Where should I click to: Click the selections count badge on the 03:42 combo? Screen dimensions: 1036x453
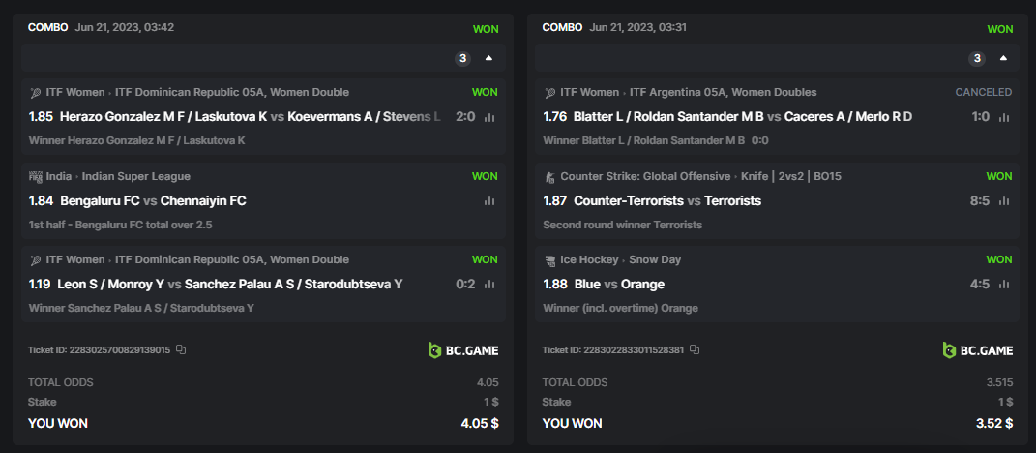(462, 58)
